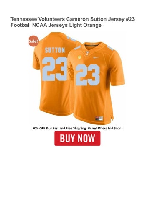Click the shoulder number on the front jersey
The height and width of the screenshot is (201, 155).
coord(110,47)
